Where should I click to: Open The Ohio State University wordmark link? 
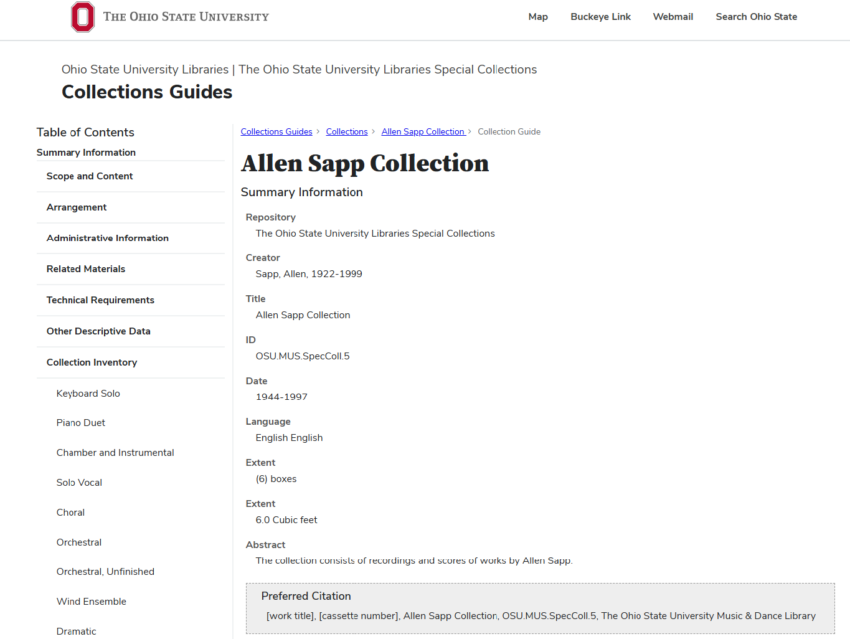(x=186, y=17)
